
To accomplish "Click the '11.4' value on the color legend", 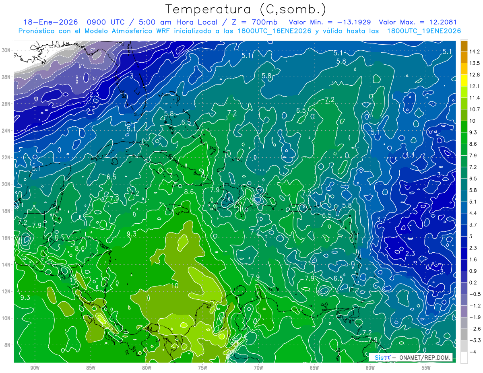I will click(x=475, y=98).
